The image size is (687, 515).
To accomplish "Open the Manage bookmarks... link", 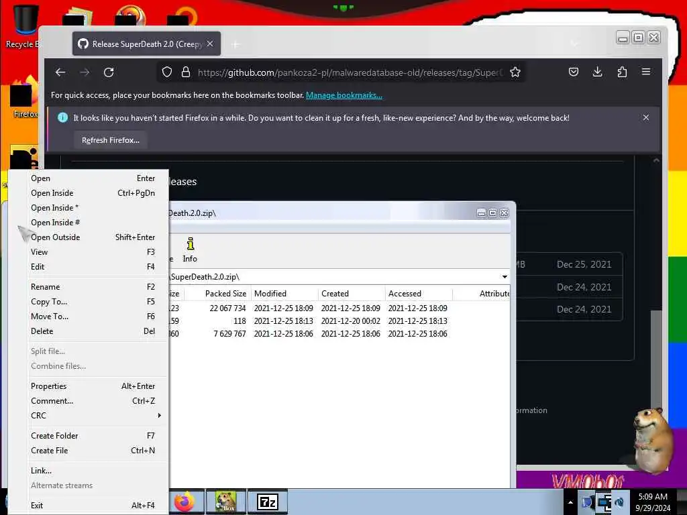I will [344, 95].
